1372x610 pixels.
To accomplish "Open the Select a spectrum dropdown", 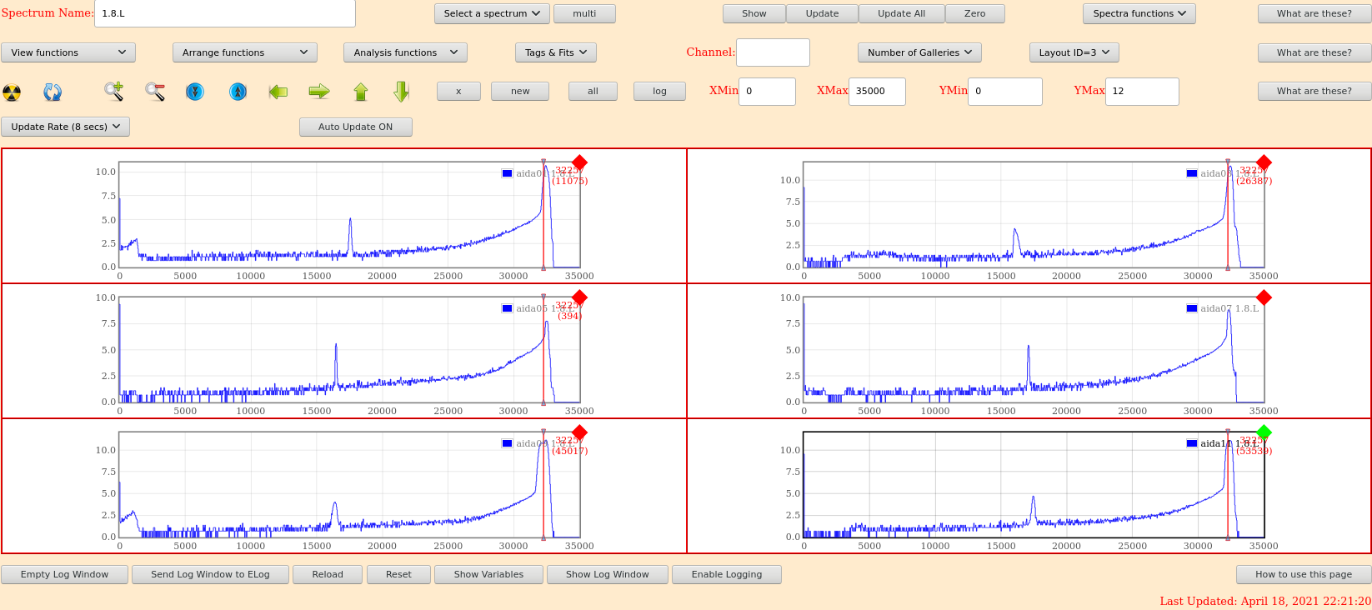I will [492, 13].
